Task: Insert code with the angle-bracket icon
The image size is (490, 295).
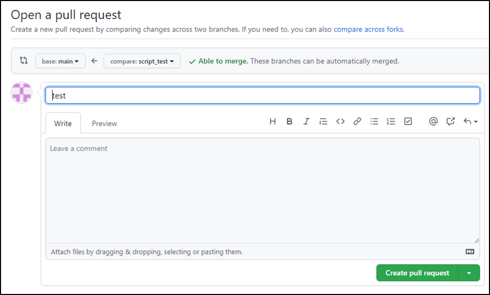Action: point(340,121)
